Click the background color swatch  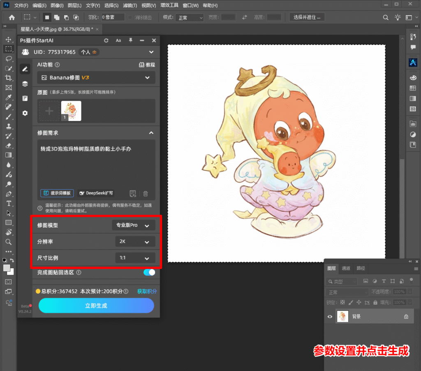(12, 273)
